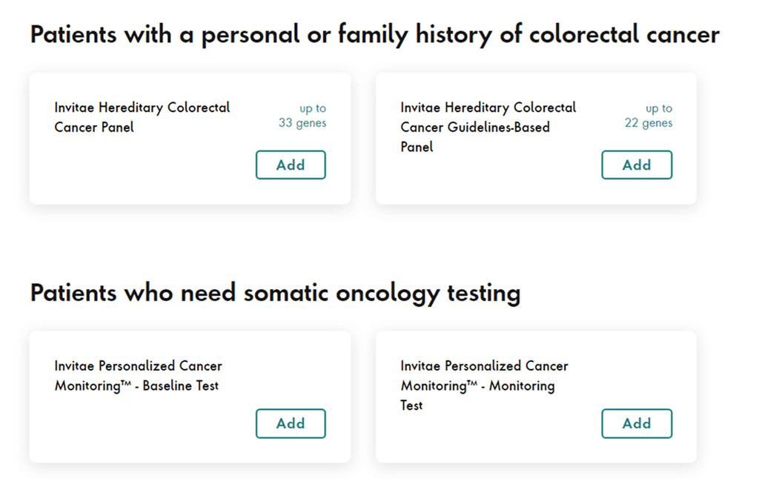Click the somatic oncology testing heading
The image size is (759, 479).
(274, 292)
